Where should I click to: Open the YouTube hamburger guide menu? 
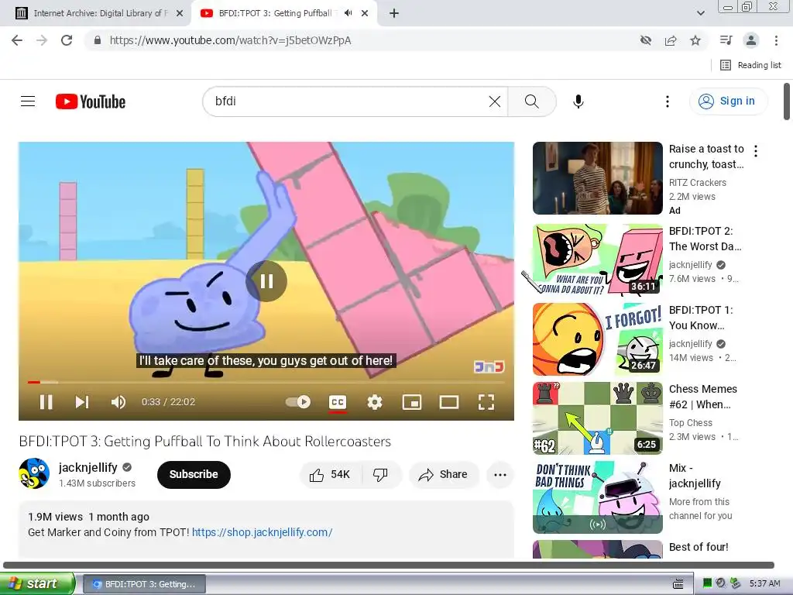point(28,101)
